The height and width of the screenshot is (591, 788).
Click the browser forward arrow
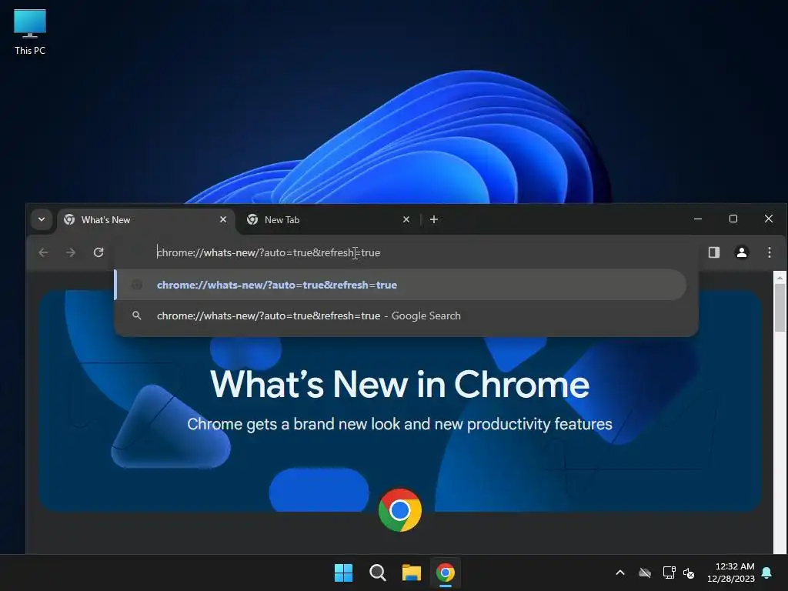pos(71,252)
